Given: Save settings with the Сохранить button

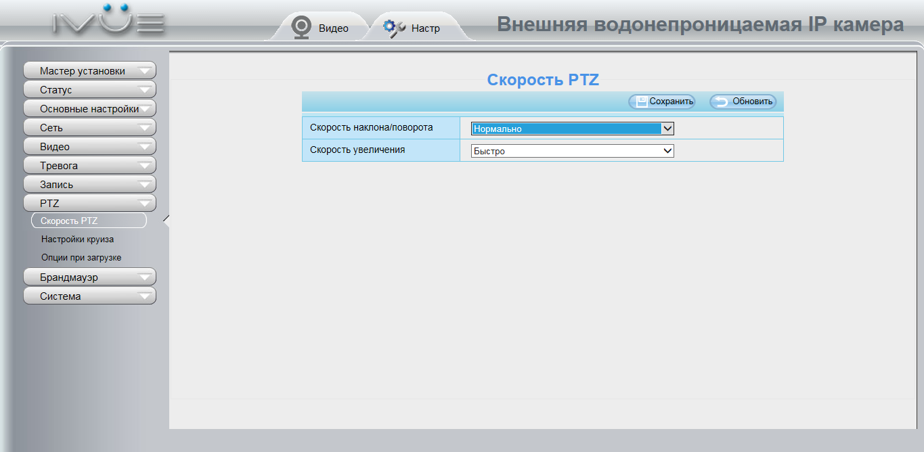Looking at the screenshot, I should point(661,101).
